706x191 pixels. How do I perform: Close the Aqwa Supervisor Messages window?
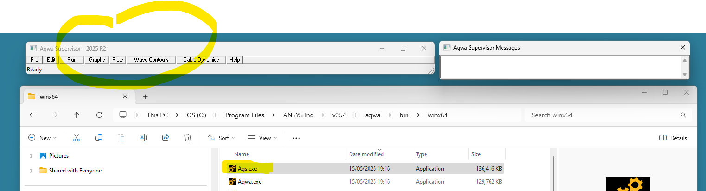click(x=682, y=47)
